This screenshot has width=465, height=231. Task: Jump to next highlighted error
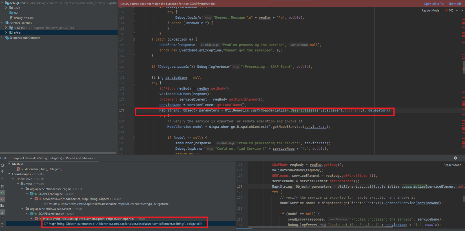(462, 10)
